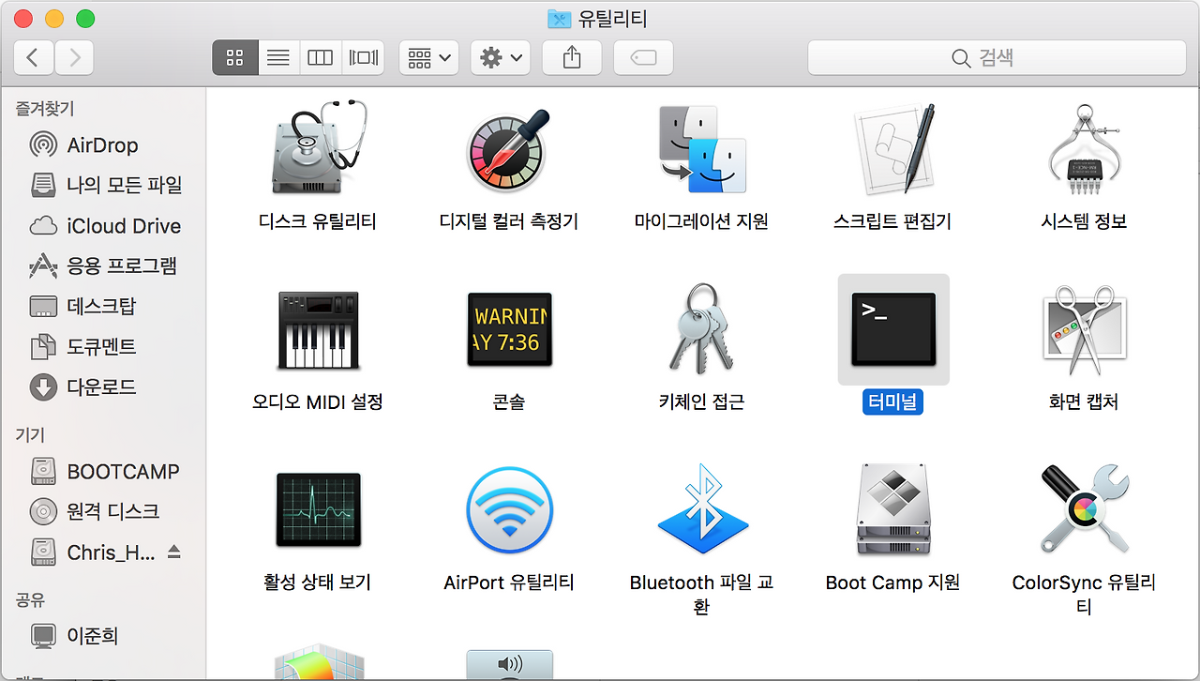Click the 스크립트 편집기 script editor icon
This screenshot has height=681, width=1200.
(892, 149)
